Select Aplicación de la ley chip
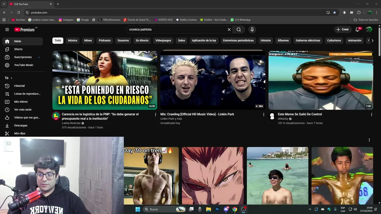The image size is (381, 214). click(204, 40)
